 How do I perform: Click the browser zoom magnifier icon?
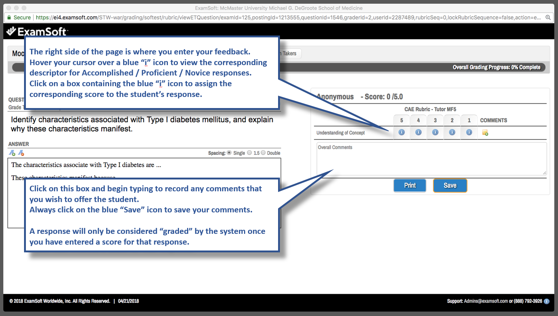548,17
